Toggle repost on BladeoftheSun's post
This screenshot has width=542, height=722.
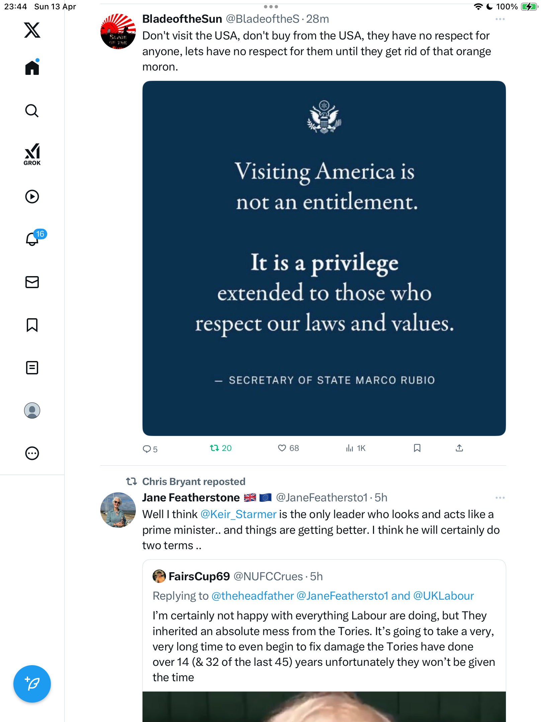(221, 448)
